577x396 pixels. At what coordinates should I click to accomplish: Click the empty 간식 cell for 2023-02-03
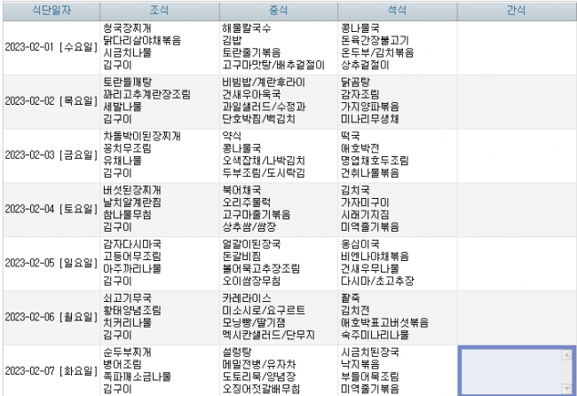[517, 154]
